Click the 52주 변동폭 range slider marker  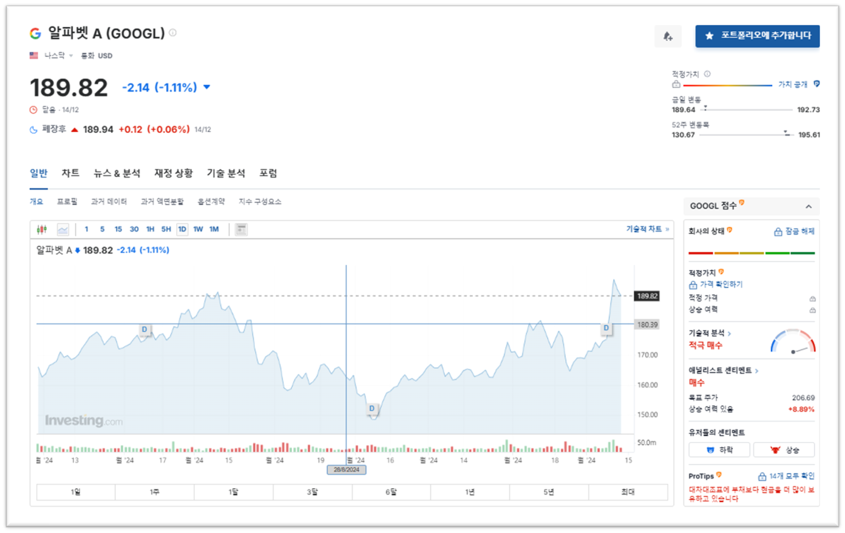[786, 133]
